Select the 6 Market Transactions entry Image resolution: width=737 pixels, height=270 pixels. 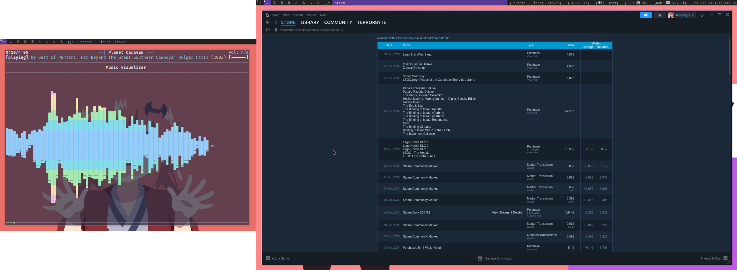(x=495, y=236)
